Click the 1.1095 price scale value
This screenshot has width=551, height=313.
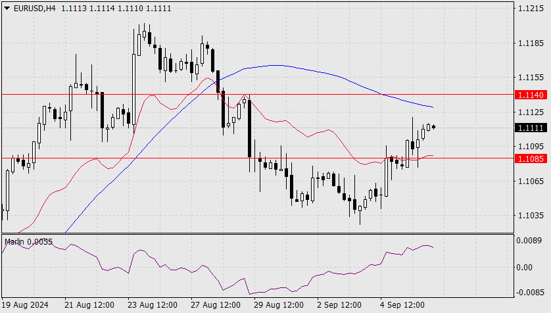point(531,146)
